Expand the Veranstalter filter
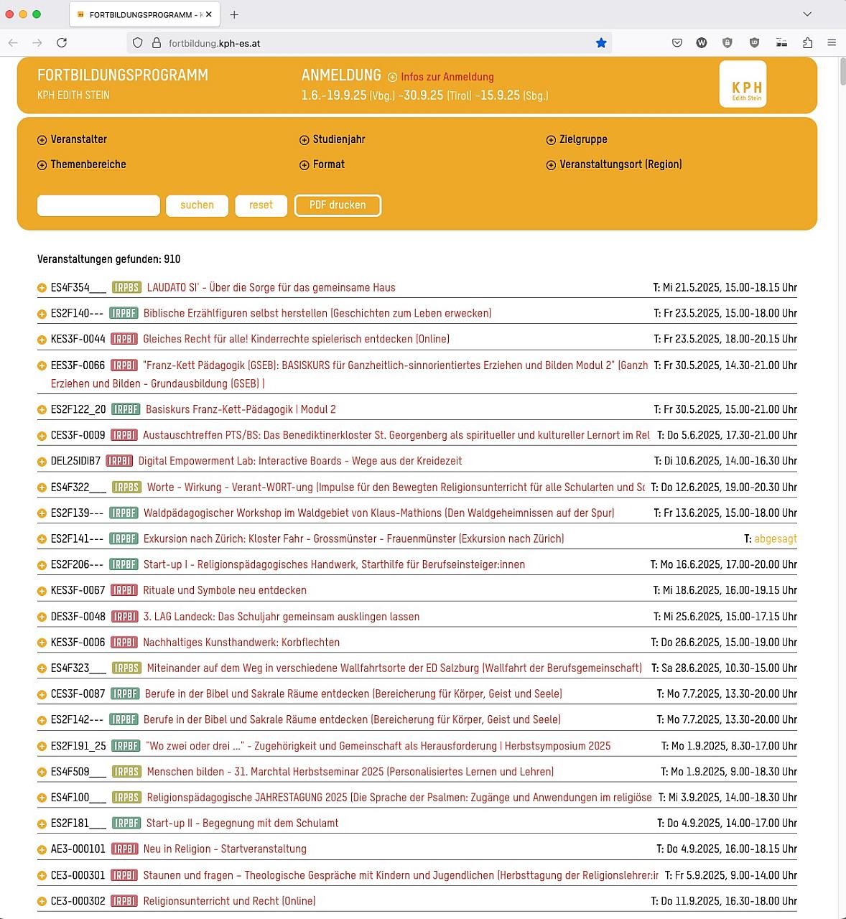Image resolution: width=846 pixels, height=919 pixels. (72, 139)
